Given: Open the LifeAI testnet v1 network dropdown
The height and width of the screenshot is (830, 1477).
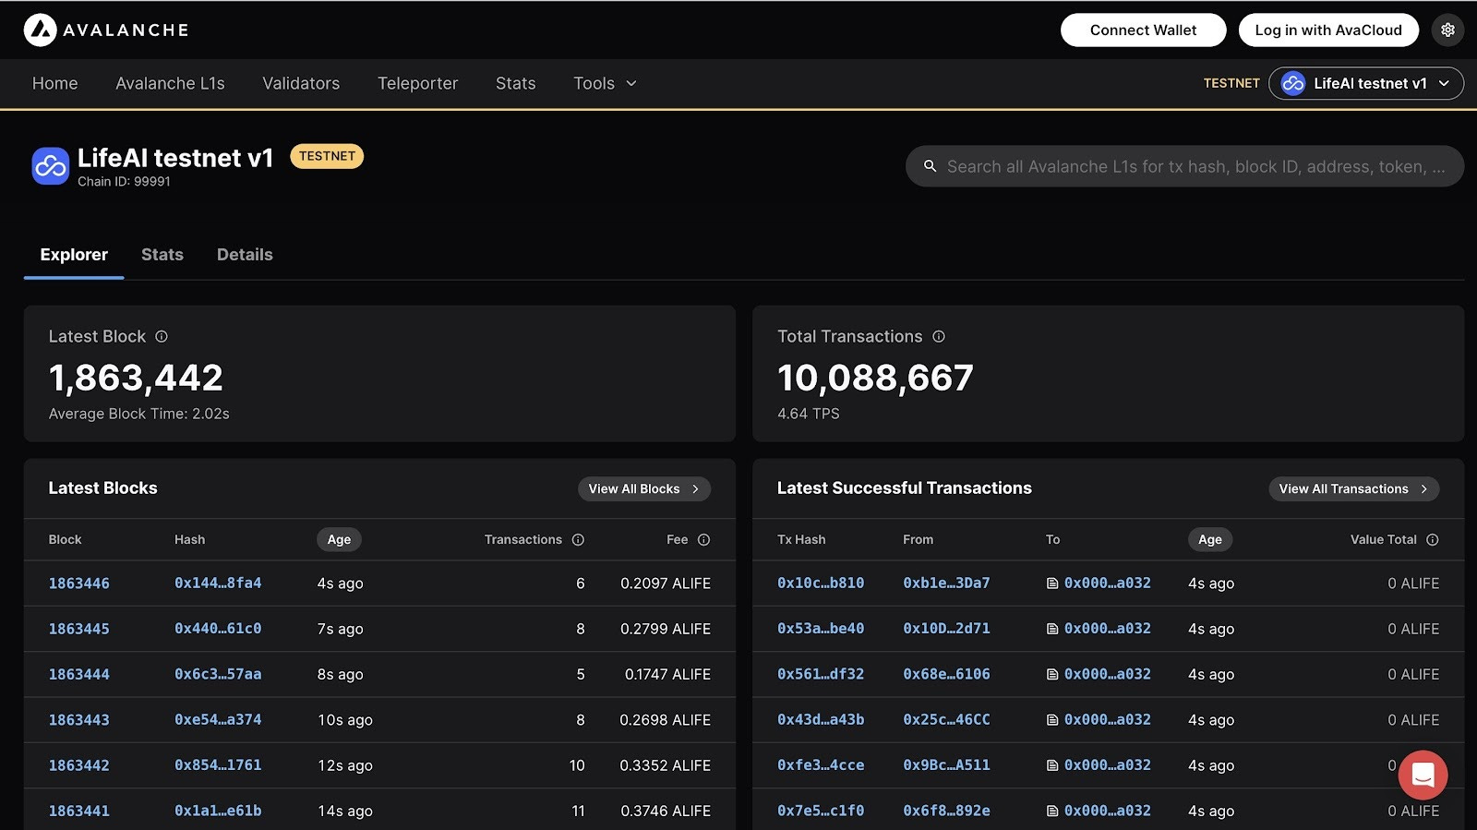Looking at the screenshot, I should [1366, 83].
